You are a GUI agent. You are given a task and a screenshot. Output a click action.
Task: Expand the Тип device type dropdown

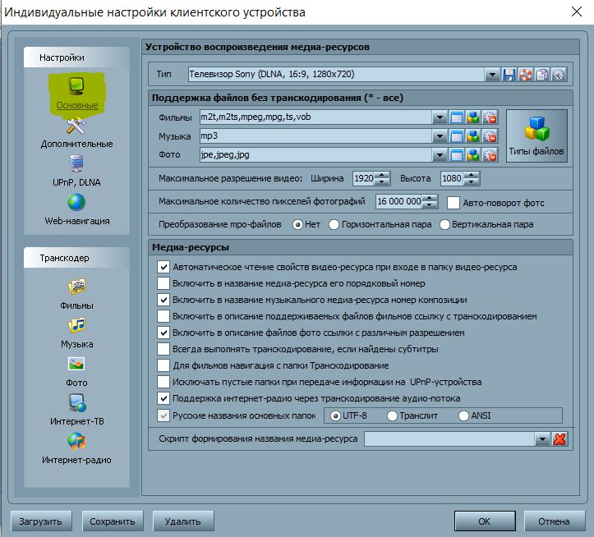tap(492, 75)
